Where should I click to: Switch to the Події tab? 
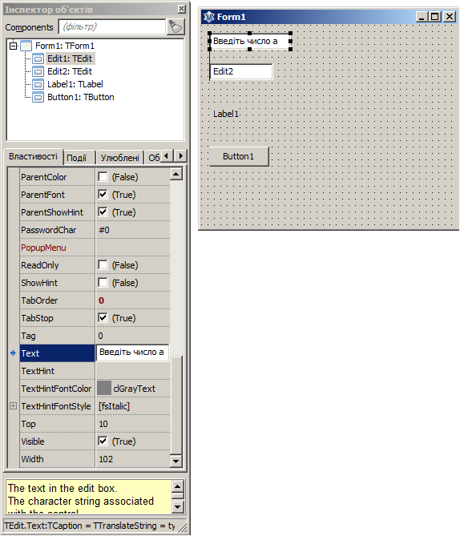77,158
